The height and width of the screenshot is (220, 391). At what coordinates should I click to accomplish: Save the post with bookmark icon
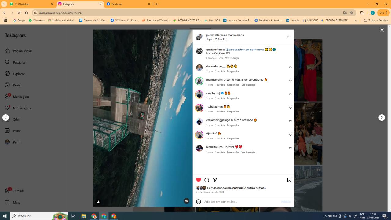(289, 180)
